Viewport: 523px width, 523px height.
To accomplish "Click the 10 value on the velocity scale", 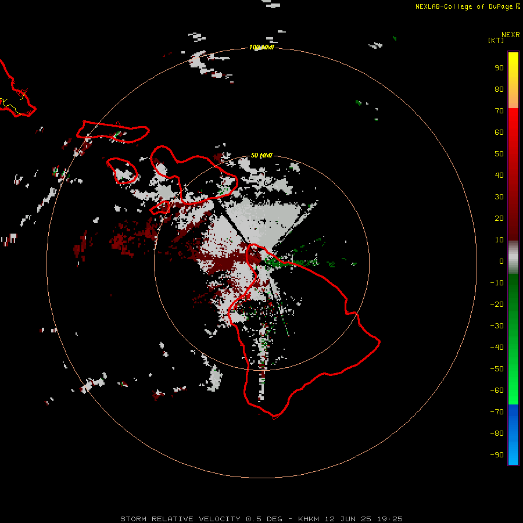I will coord(499,240).
